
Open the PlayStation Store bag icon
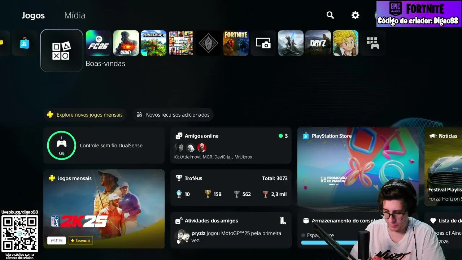(x=25, y=43)
